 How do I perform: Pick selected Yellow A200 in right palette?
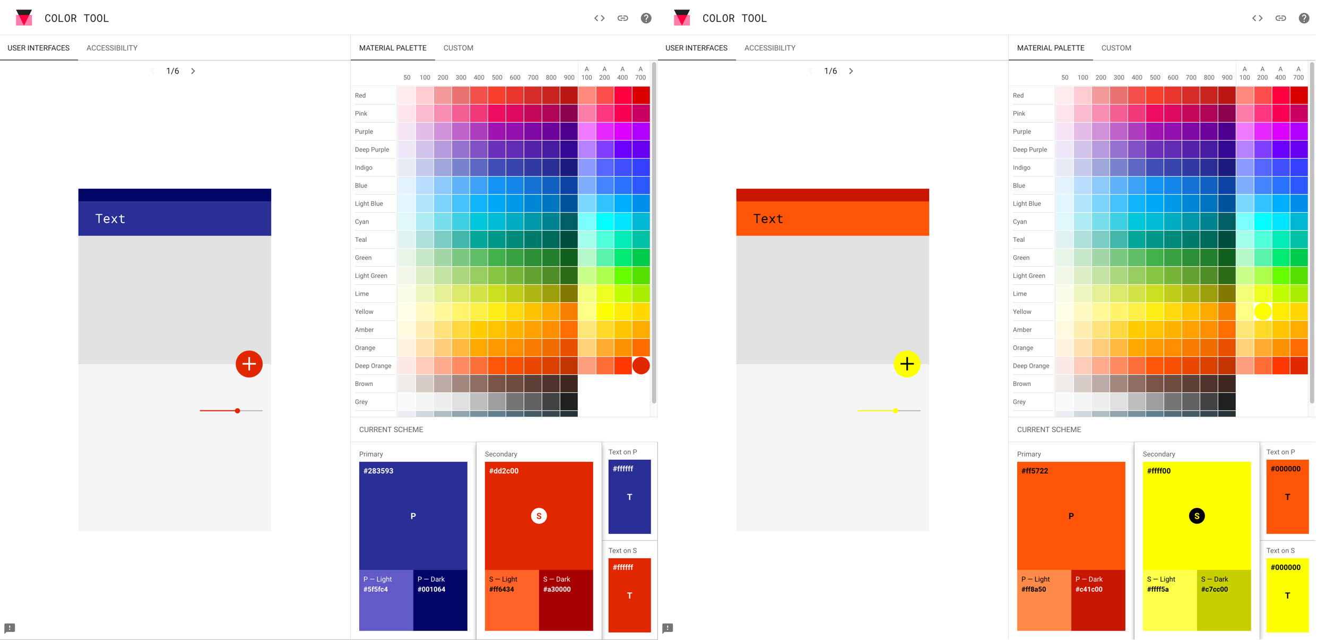point(1263,312)
